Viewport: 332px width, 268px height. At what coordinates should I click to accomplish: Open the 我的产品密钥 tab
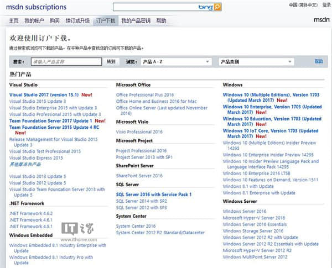click(136, 21)
